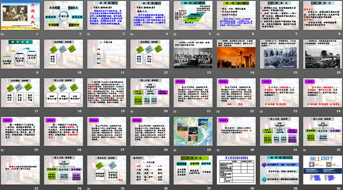This screenshot has width=343, height=190.
Task: Click the animation star beneath slide 20
Action: [x=132, y=111]
